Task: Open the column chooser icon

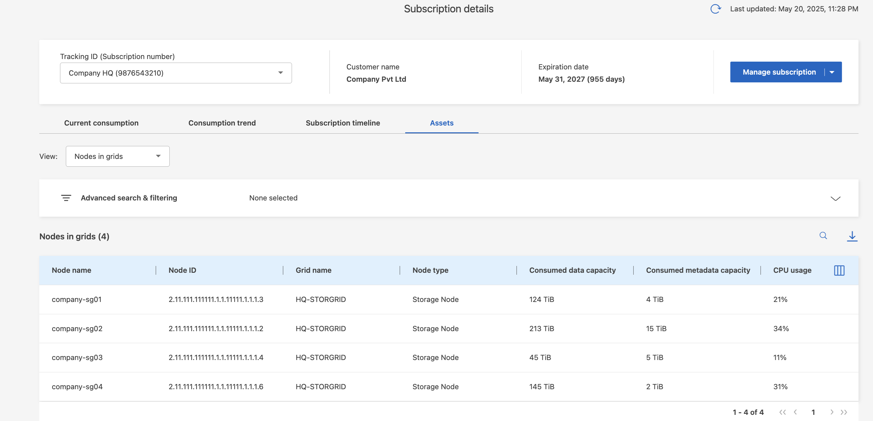Action: (839, 270)
